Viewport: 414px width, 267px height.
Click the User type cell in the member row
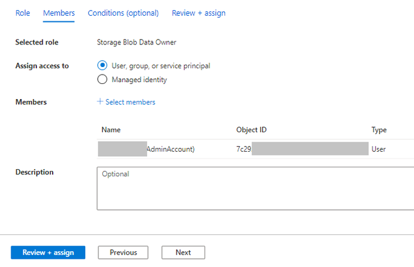point(378,149)
